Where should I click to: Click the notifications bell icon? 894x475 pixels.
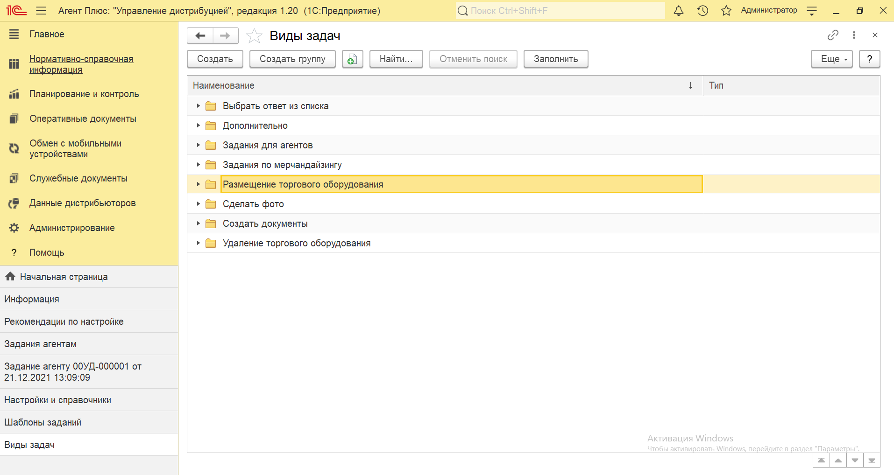click(x=678, y=11)
